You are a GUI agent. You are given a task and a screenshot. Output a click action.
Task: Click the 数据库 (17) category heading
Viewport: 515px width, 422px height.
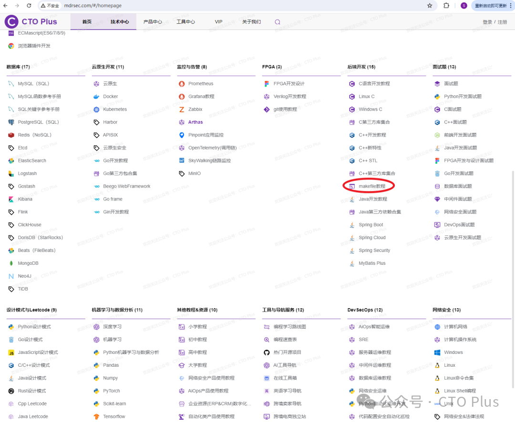point(18,67)
